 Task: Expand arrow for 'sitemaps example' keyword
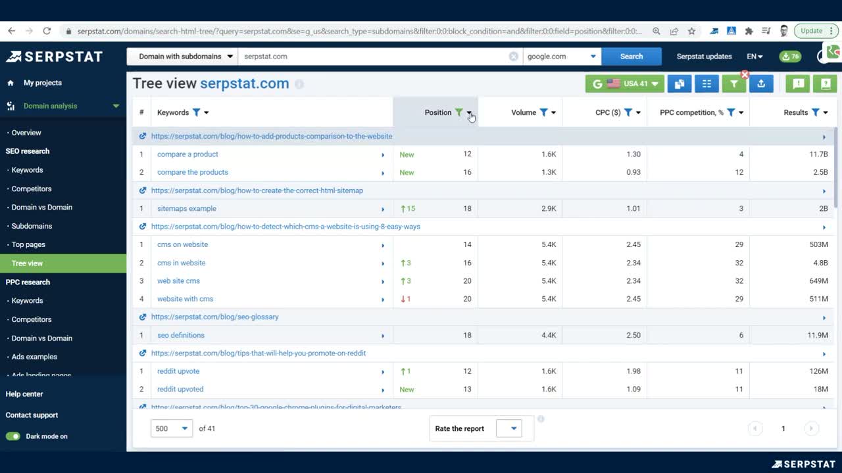383,209
